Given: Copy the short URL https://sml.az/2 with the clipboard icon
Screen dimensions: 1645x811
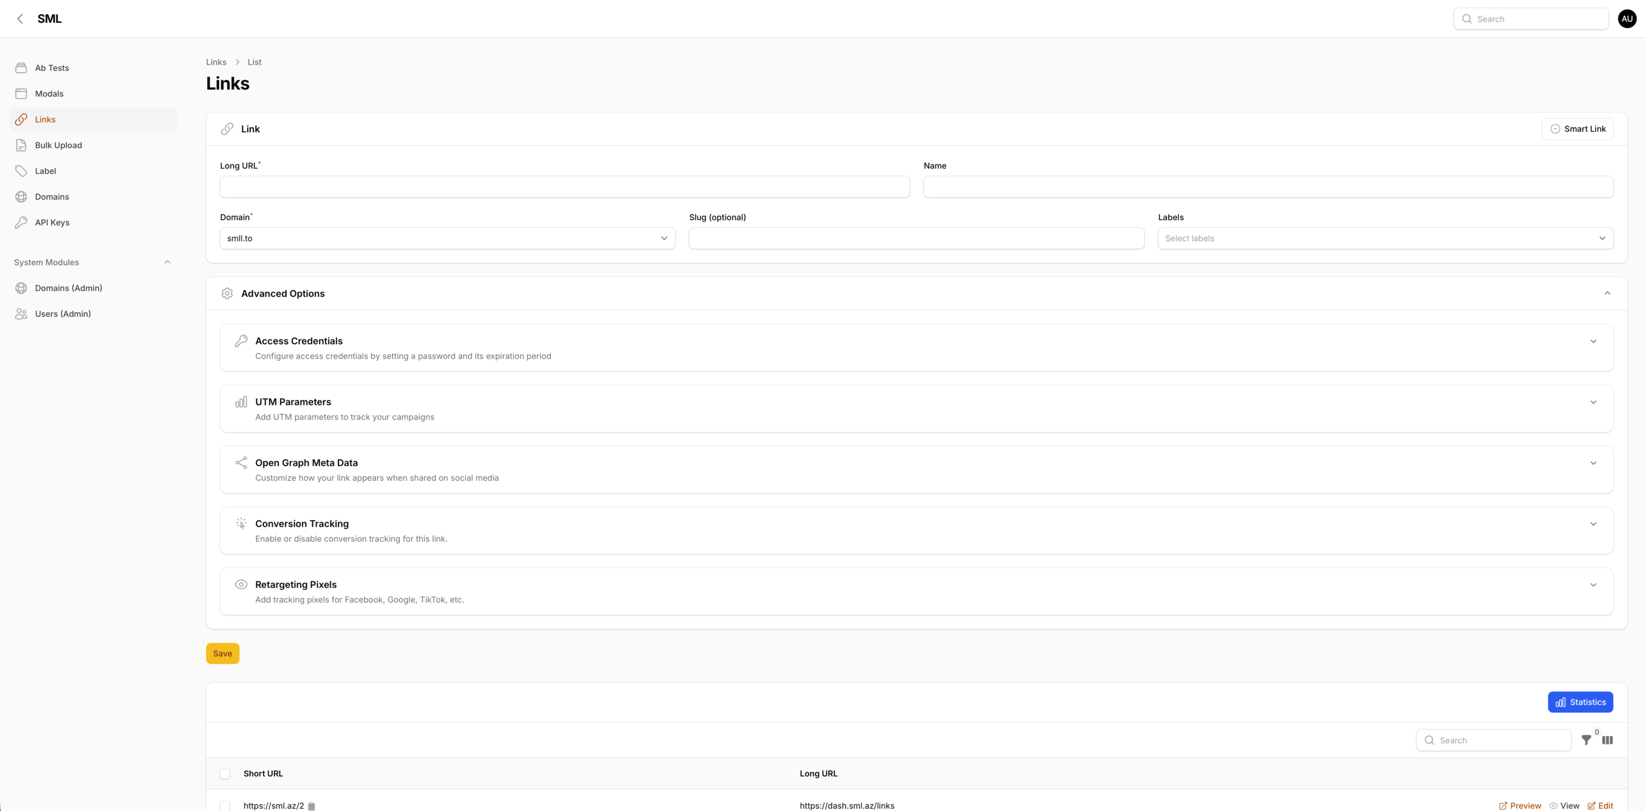Looking at the screenshot, I should [x=312, y=806].
